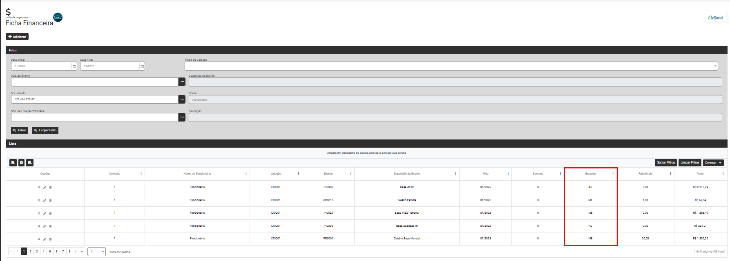Viewport: 730px width, 261px height.
Task: Focus the Data Inicial input
Action: [41, 66]
